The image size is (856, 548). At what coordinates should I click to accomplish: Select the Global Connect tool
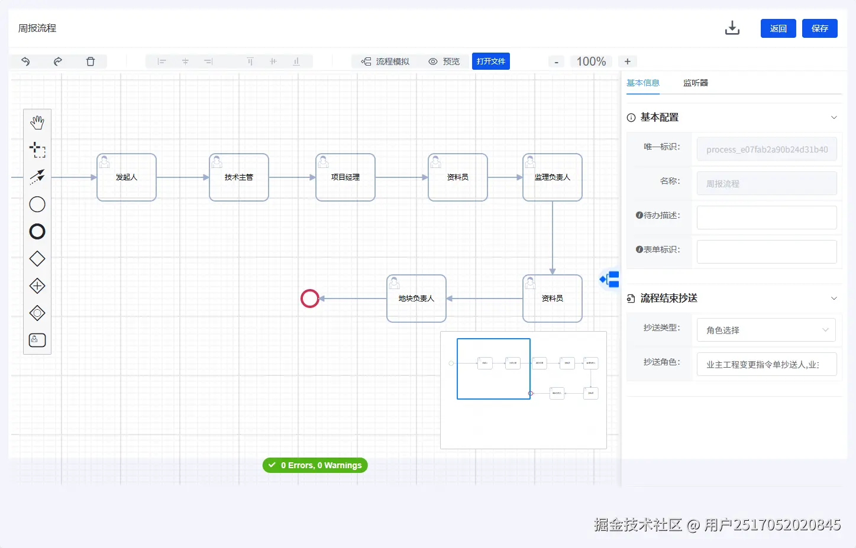[x=37, y=177]
